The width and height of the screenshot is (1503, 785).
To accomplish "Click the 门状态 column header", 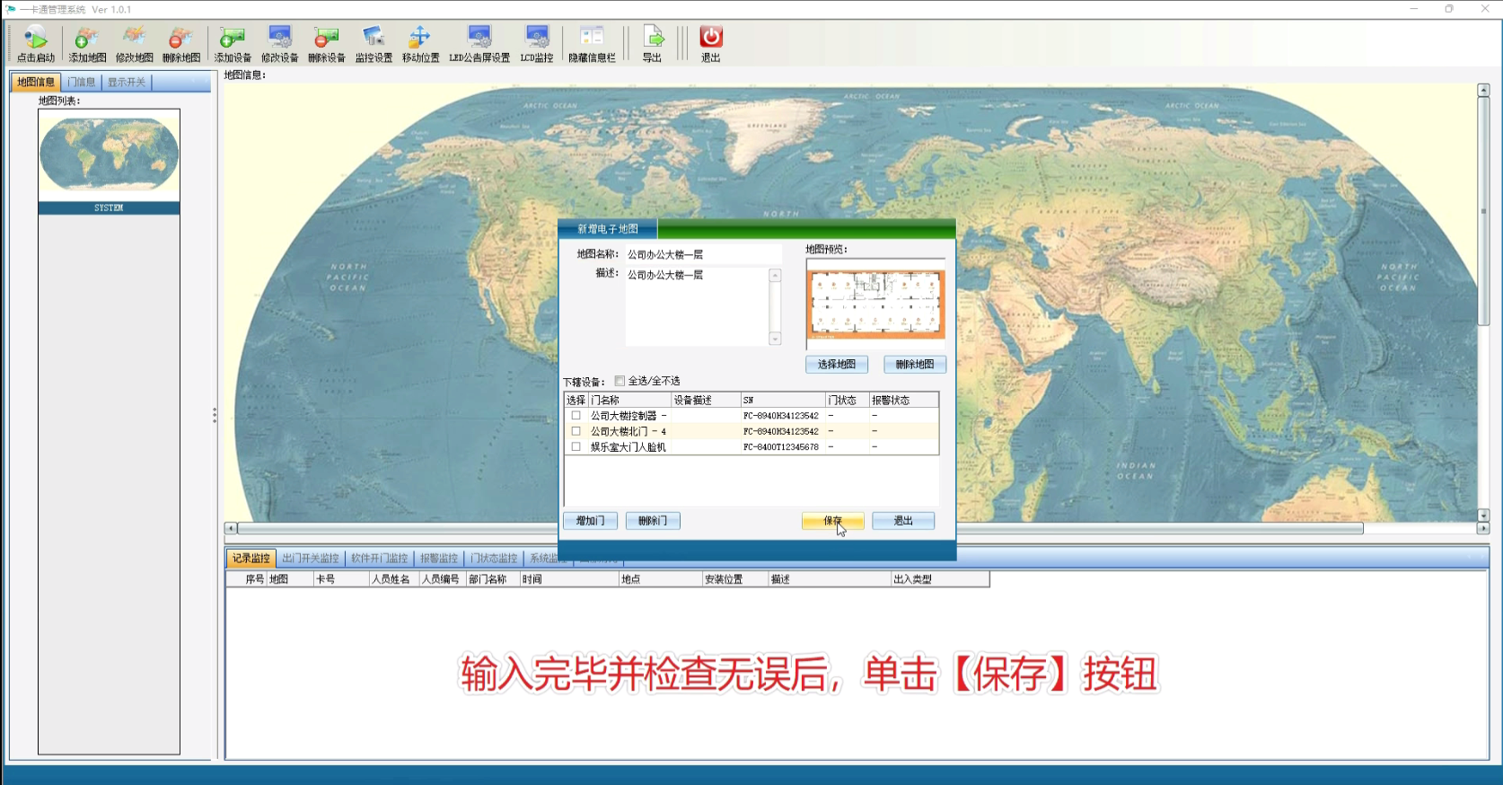I will tap(847, 400).
